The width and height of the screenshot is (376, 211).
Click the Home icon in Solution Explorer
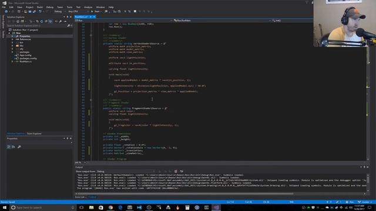pos(18,21)
